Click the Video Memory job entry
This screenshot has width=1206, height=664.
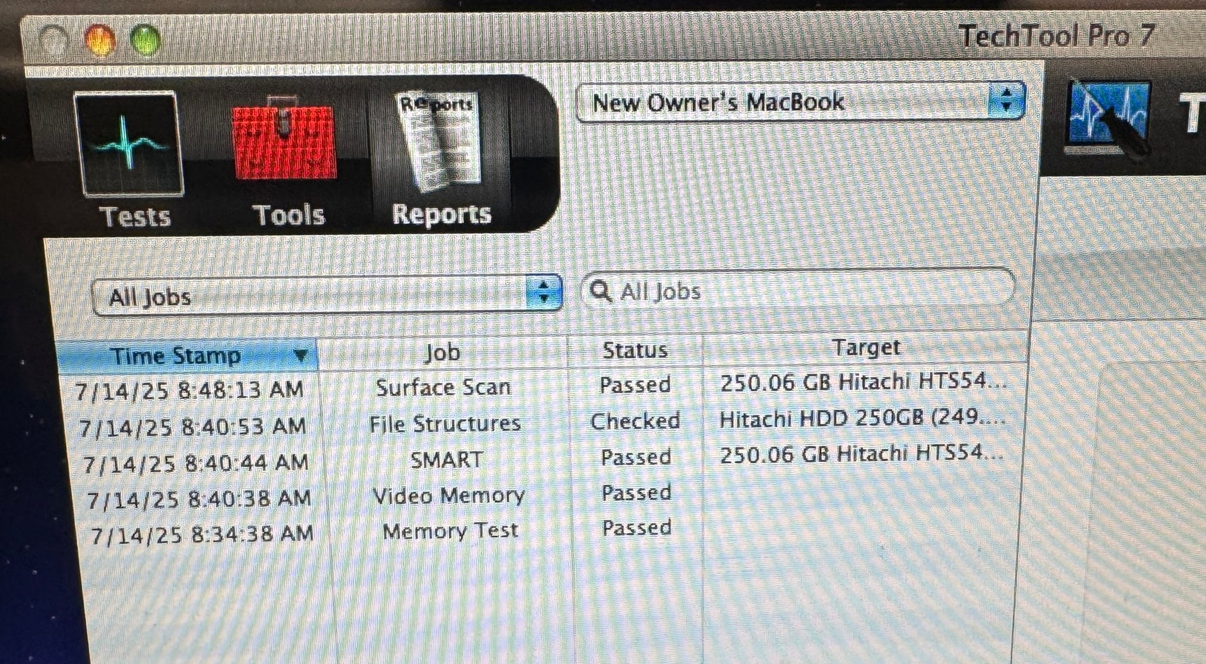[449, 495]
